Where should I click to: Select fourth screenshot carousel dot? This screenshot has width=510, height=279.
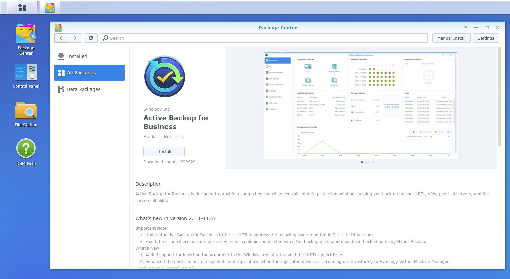point(373,162)
